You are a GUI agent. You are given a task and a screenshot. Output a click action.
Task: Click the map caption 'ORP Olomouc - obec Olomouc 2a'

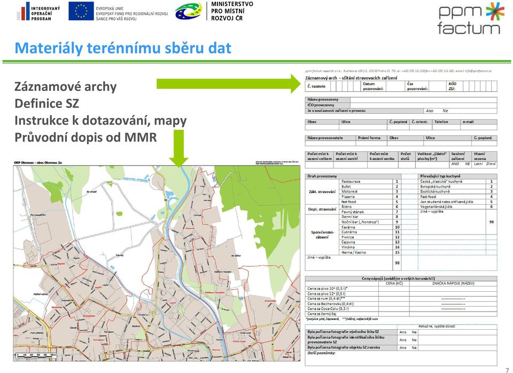37,162
